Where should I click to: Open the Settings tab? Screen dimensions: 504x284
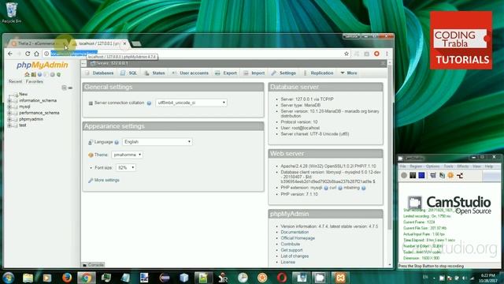click(283, 73)
